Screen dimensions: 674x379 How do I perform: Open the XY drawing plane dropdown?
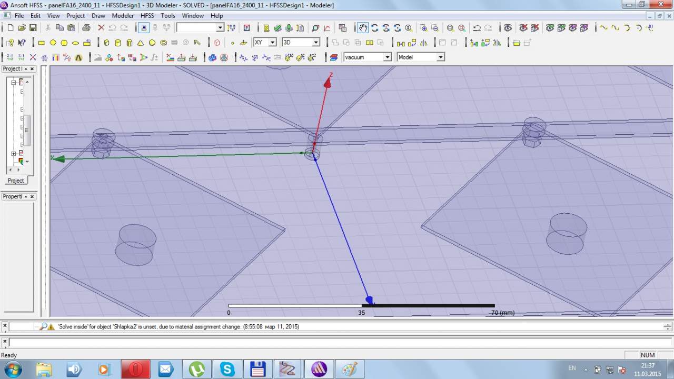click(x=272, y=43)
